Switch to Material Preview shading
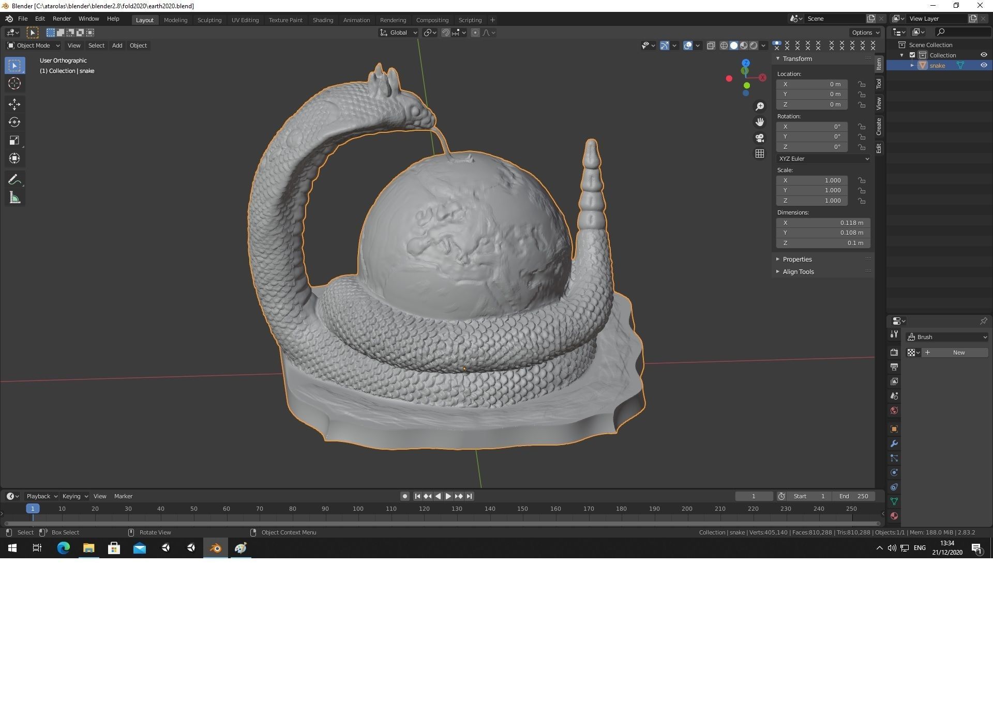The image size is (993, 703). (744, 46)
